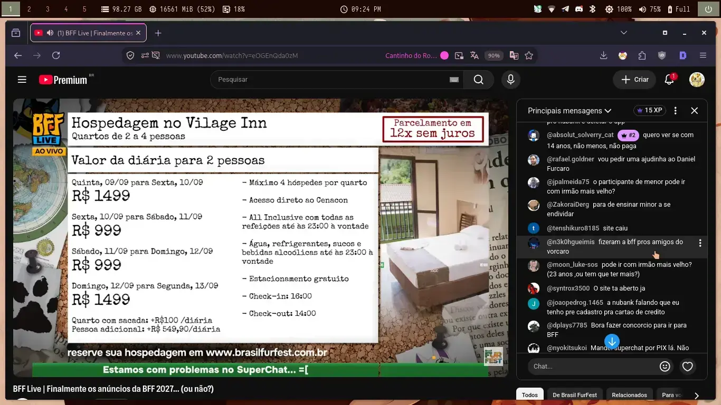
Task: Open browser extensions puzzle icon
Action: tap(642, 55)
